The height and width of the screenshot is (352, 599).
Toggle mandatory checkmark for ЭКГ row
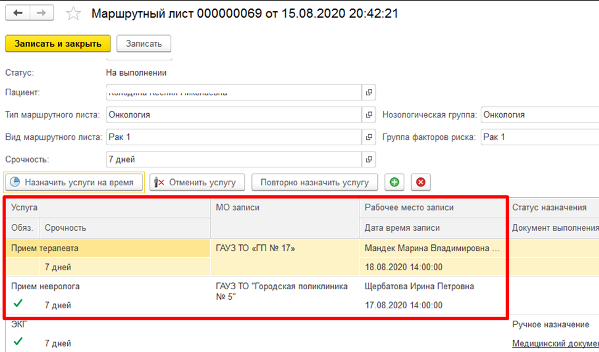18,341
